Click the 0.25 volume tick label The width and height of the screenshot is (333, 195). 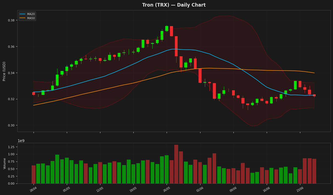12,176
